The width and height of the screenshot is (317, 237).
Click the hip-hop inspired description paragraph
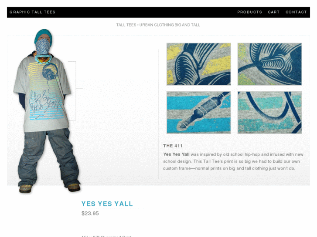233,161
